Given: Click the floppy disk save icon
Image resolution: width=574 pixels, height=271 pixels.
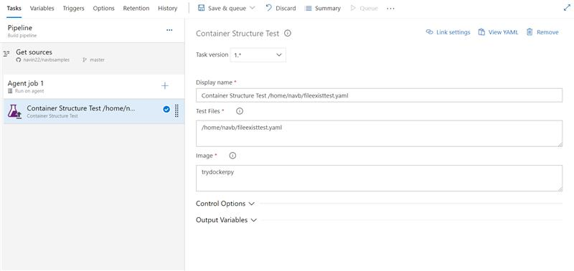Looking at the screenshot, I should tap(202, 8).
